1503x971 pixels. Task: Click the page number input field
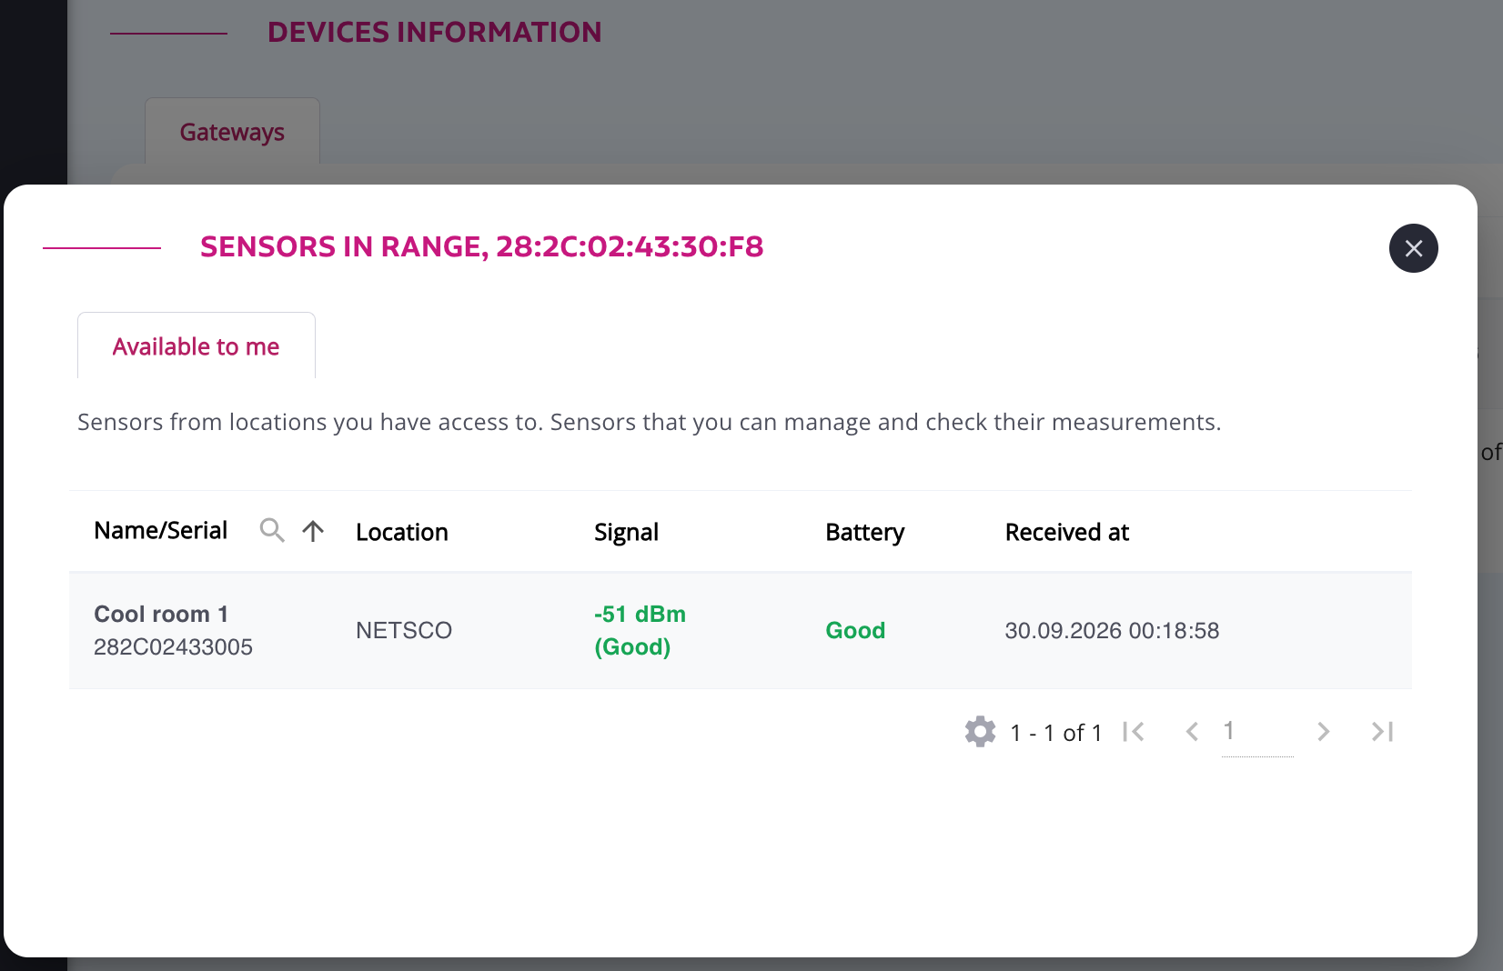[1257, 732]
